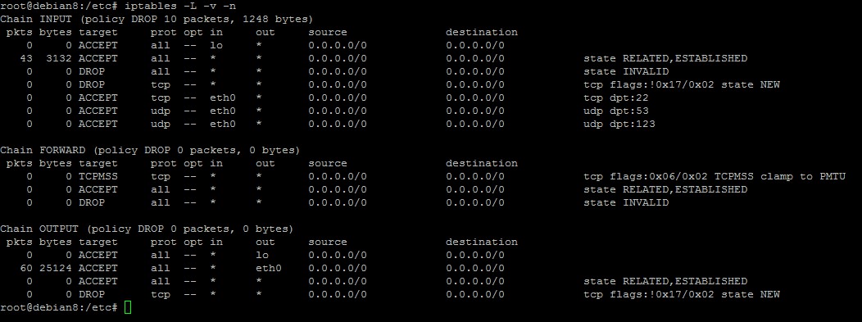
Task: Click the Chain OUTPUT policy header line
Action: [x=147, y=229]
